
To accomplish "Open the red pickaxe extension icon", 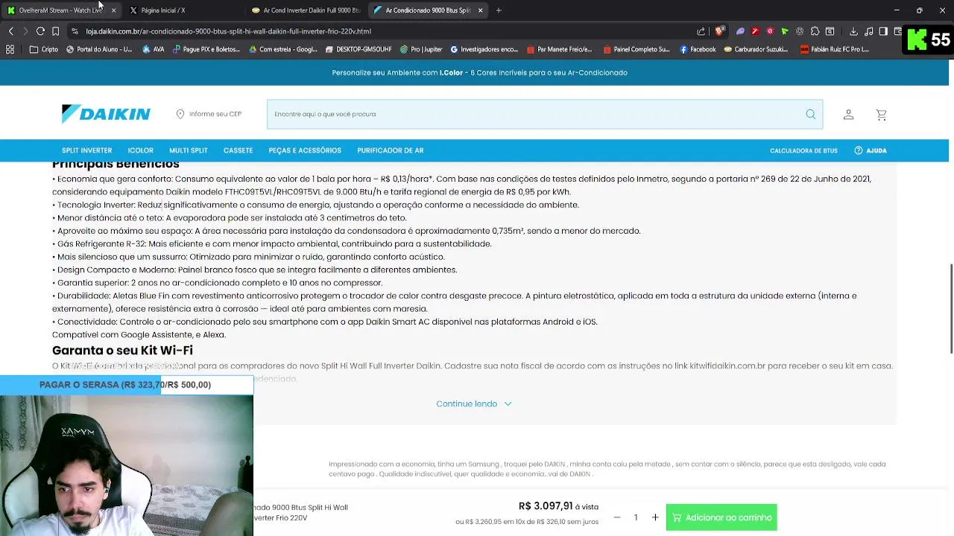I will click(755, 31).
